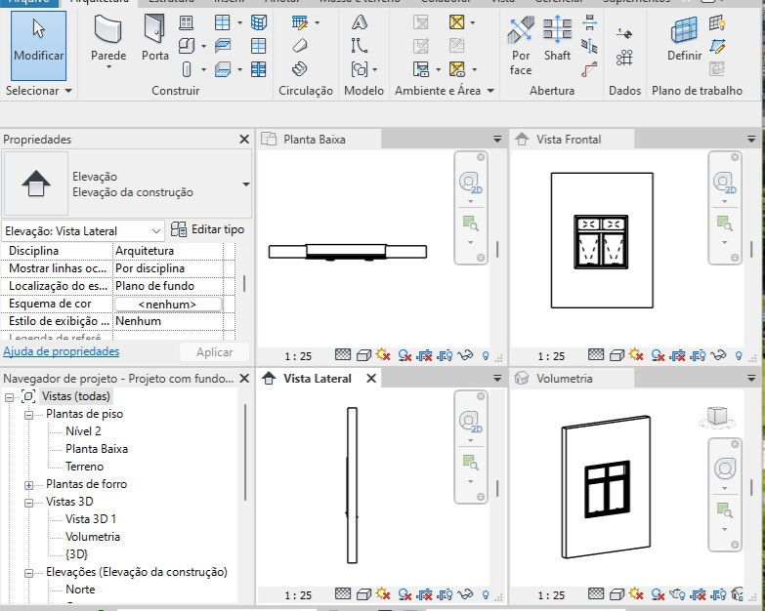Screen dimensions: 765x611
Task: Click the Nível (level) icon in Dados
Action: [624, 33]
